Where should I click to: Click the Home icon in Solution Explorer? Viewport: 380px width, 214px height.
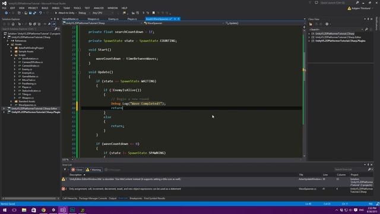coord(13,24)
